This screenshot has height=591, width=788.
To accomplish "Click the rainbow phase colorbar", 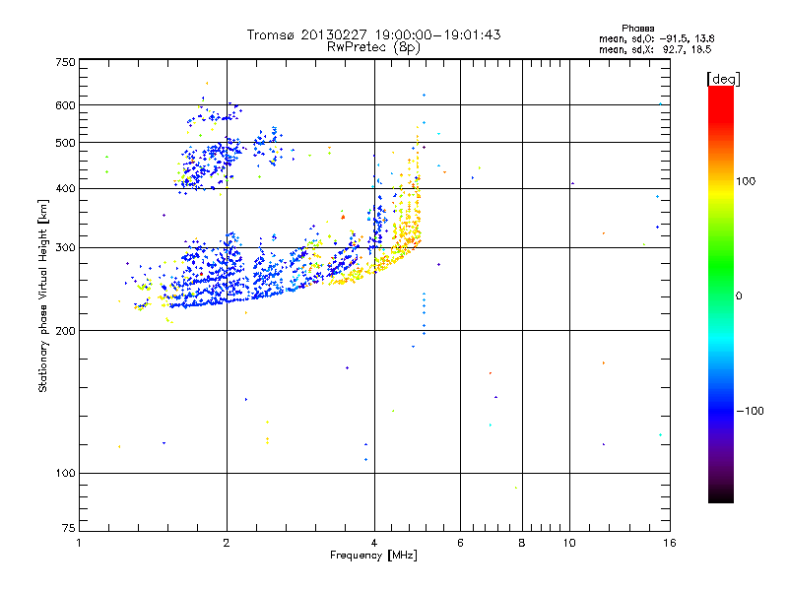I will tap(721, 295).
